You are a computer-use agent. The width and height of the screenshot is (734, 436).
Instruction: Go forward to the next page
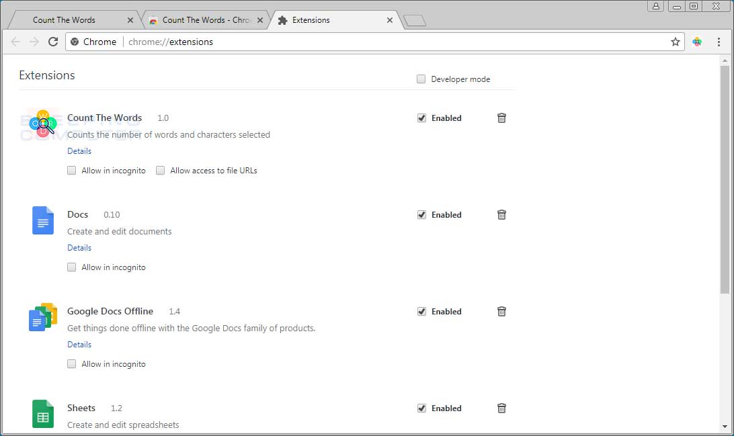pos(34,42)
